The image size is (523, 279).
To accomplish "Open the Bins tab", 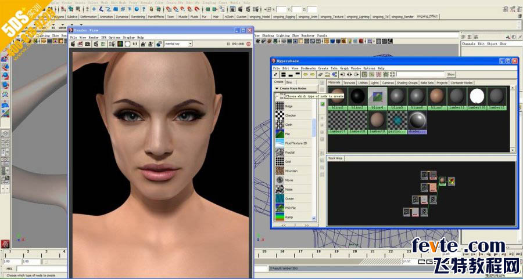I will coord(289,82).
